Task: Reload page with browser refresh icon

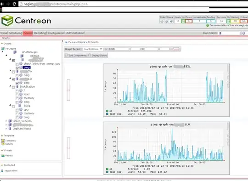Action: point(14,4)
